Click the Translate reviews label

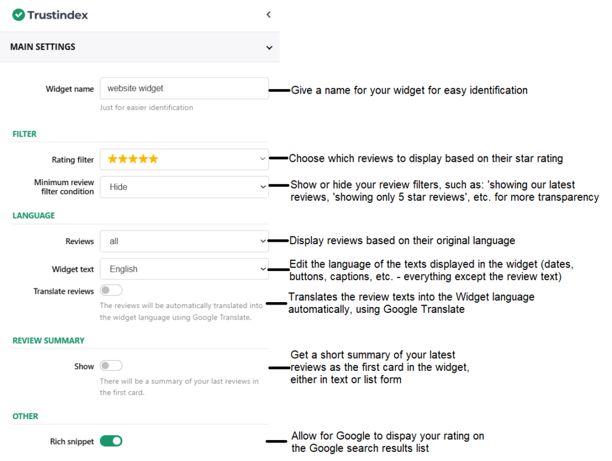tap(63, 291)
